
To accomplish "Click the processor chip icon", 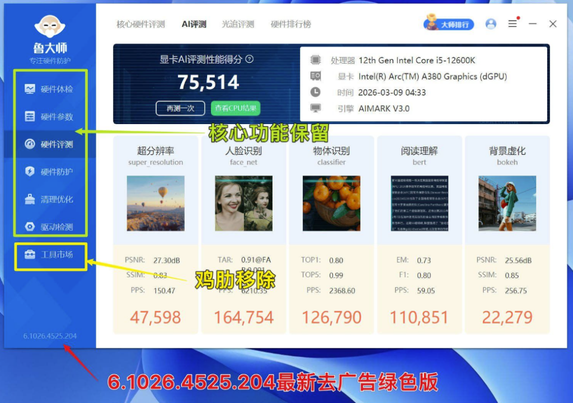I will 316,60.
